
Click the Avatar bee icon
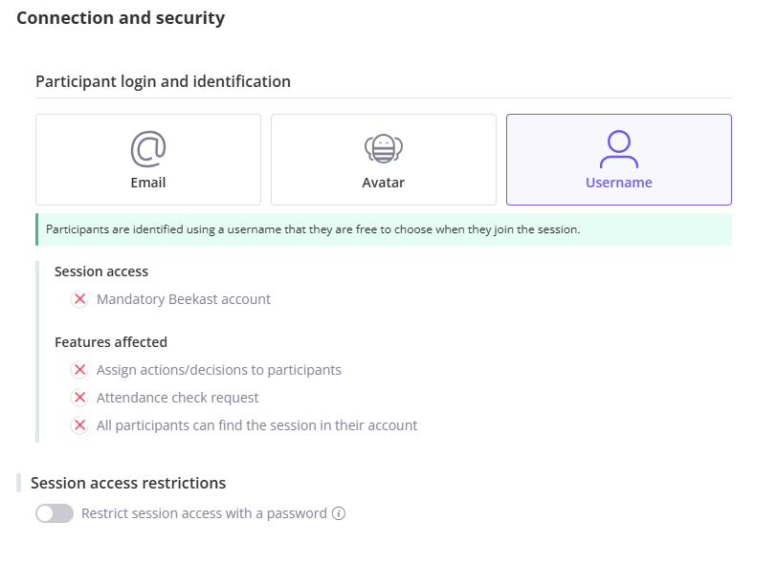coord(384,148)
